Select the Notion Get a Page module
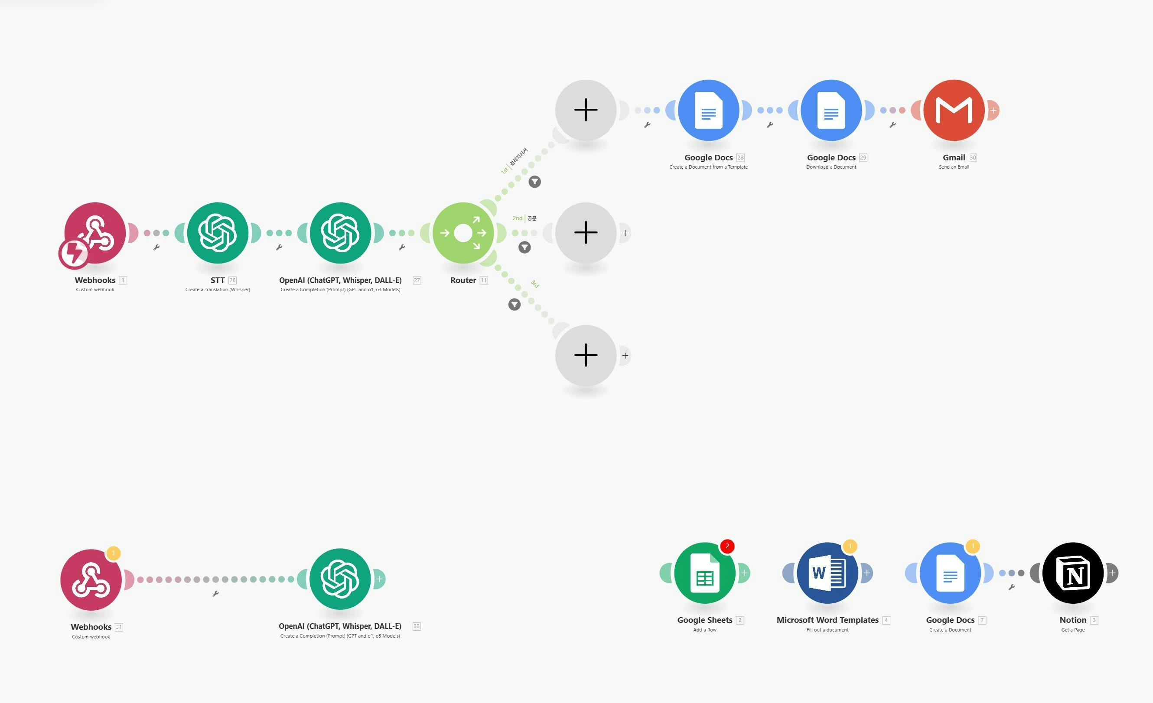The height and width of the screenshot is (703, 1153). click(x=1072, y=573)
